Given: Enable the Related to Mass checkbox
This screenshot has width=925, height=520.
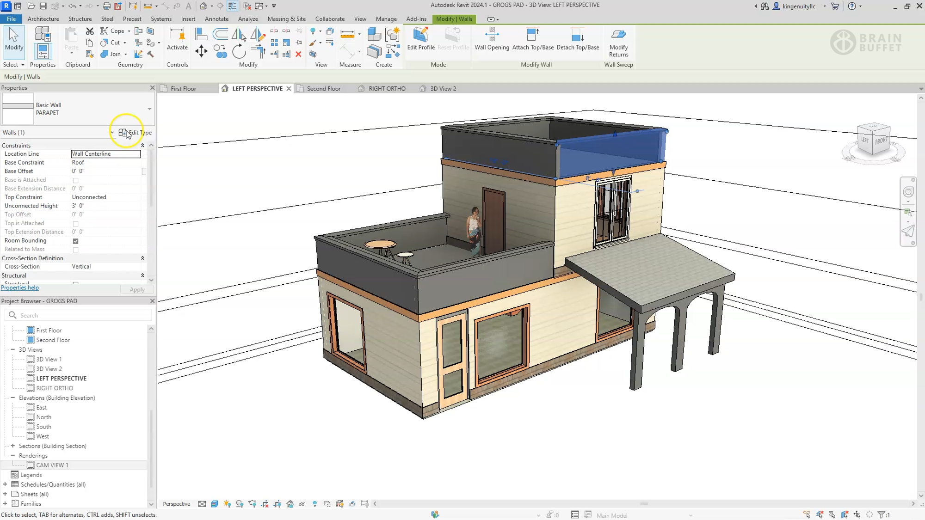Looking at the screenshot, I should [x=75, y=249].
